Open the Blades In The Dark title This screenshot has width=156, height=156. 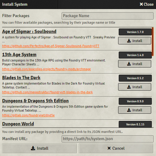pyautogui.click(x=21, y=78)
